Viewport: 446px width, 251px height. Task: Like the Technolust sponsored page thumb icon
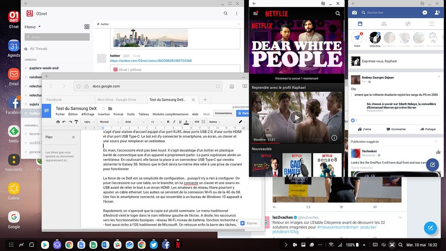click(438, 152)
